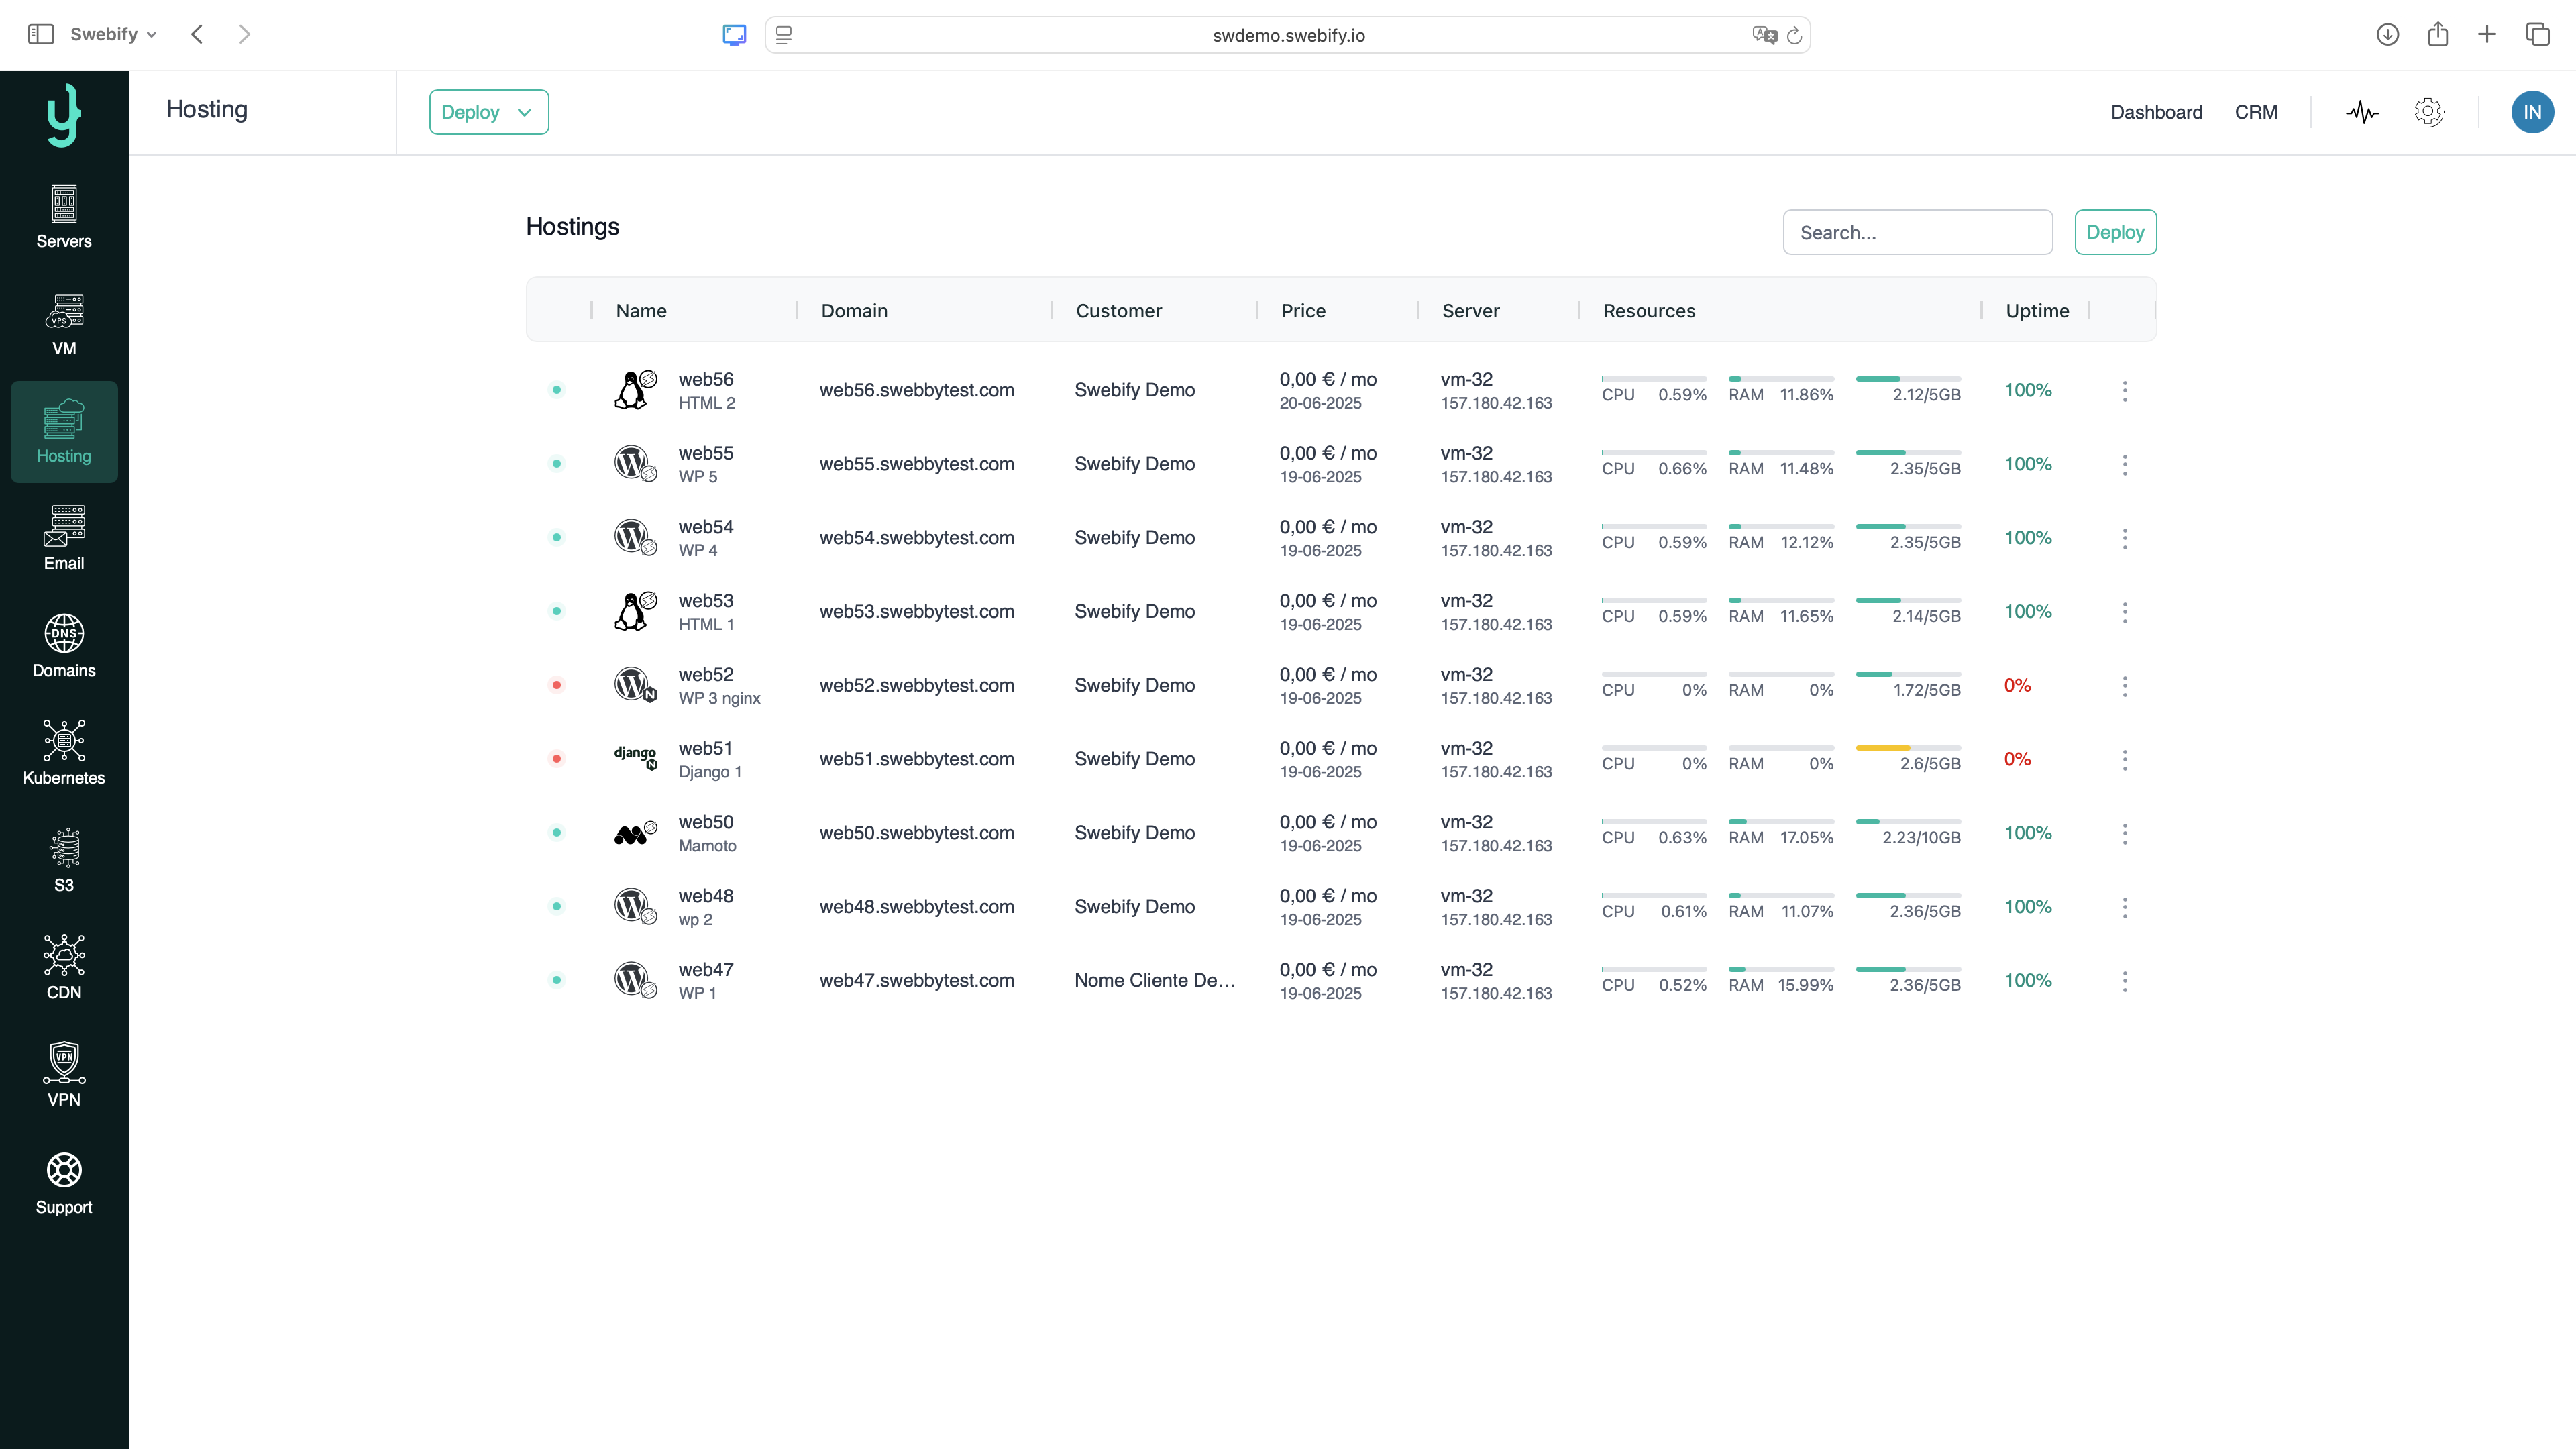This screenshot has width=2576, height=1449.
Task: Open S3 storage in the sidebar
Action: [x=64, y=860]
